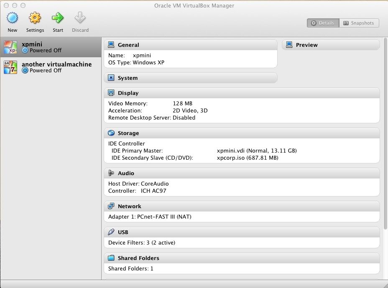The image size is (388, 288).
Task: Click the Preview section monitor icon
Action: [x=289, y=45]
